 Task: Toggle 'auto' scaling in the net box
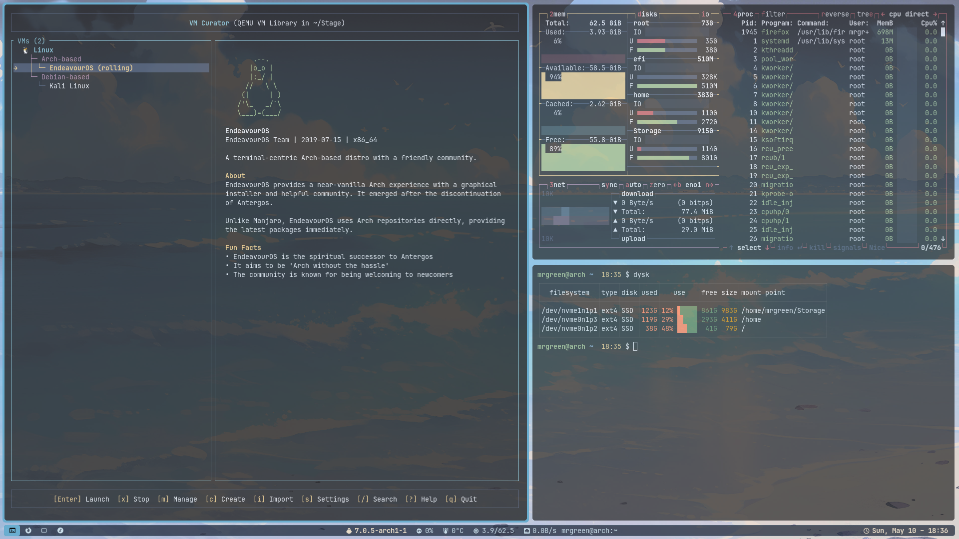click(633, 185)
